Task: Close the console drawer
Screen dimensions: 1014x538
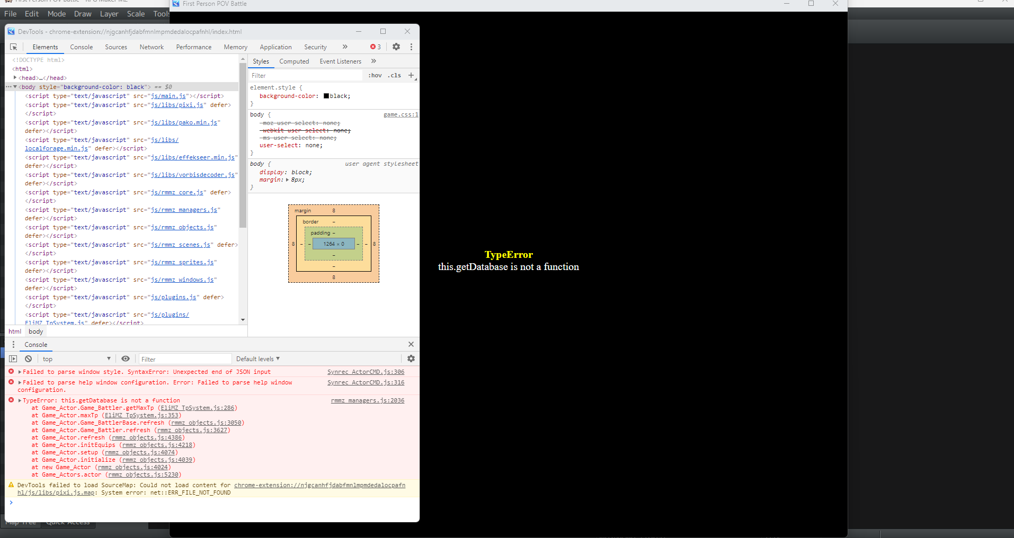Action: (411, 344)
